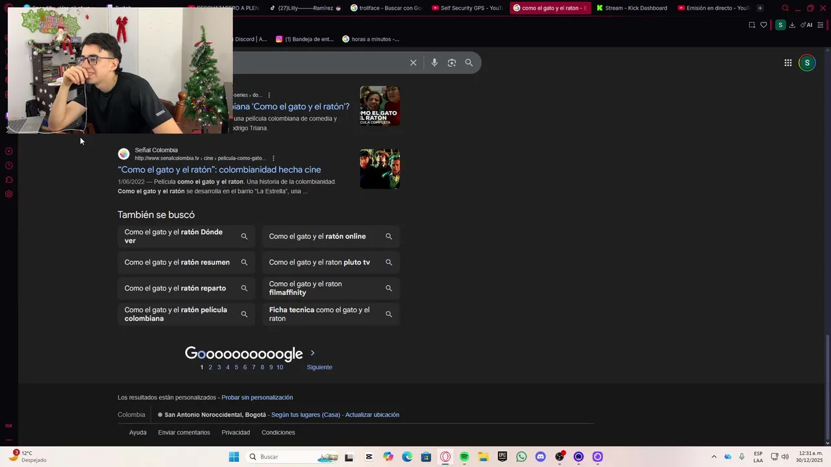Search suggestion ratón Dónde ver
831x467 pixels.
(x=186, y=237)
